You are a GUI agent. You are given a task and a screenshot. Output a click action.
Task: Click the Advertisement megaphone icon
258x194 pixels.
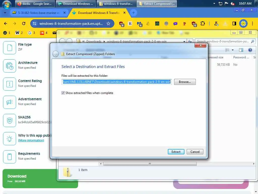(10, 102)
